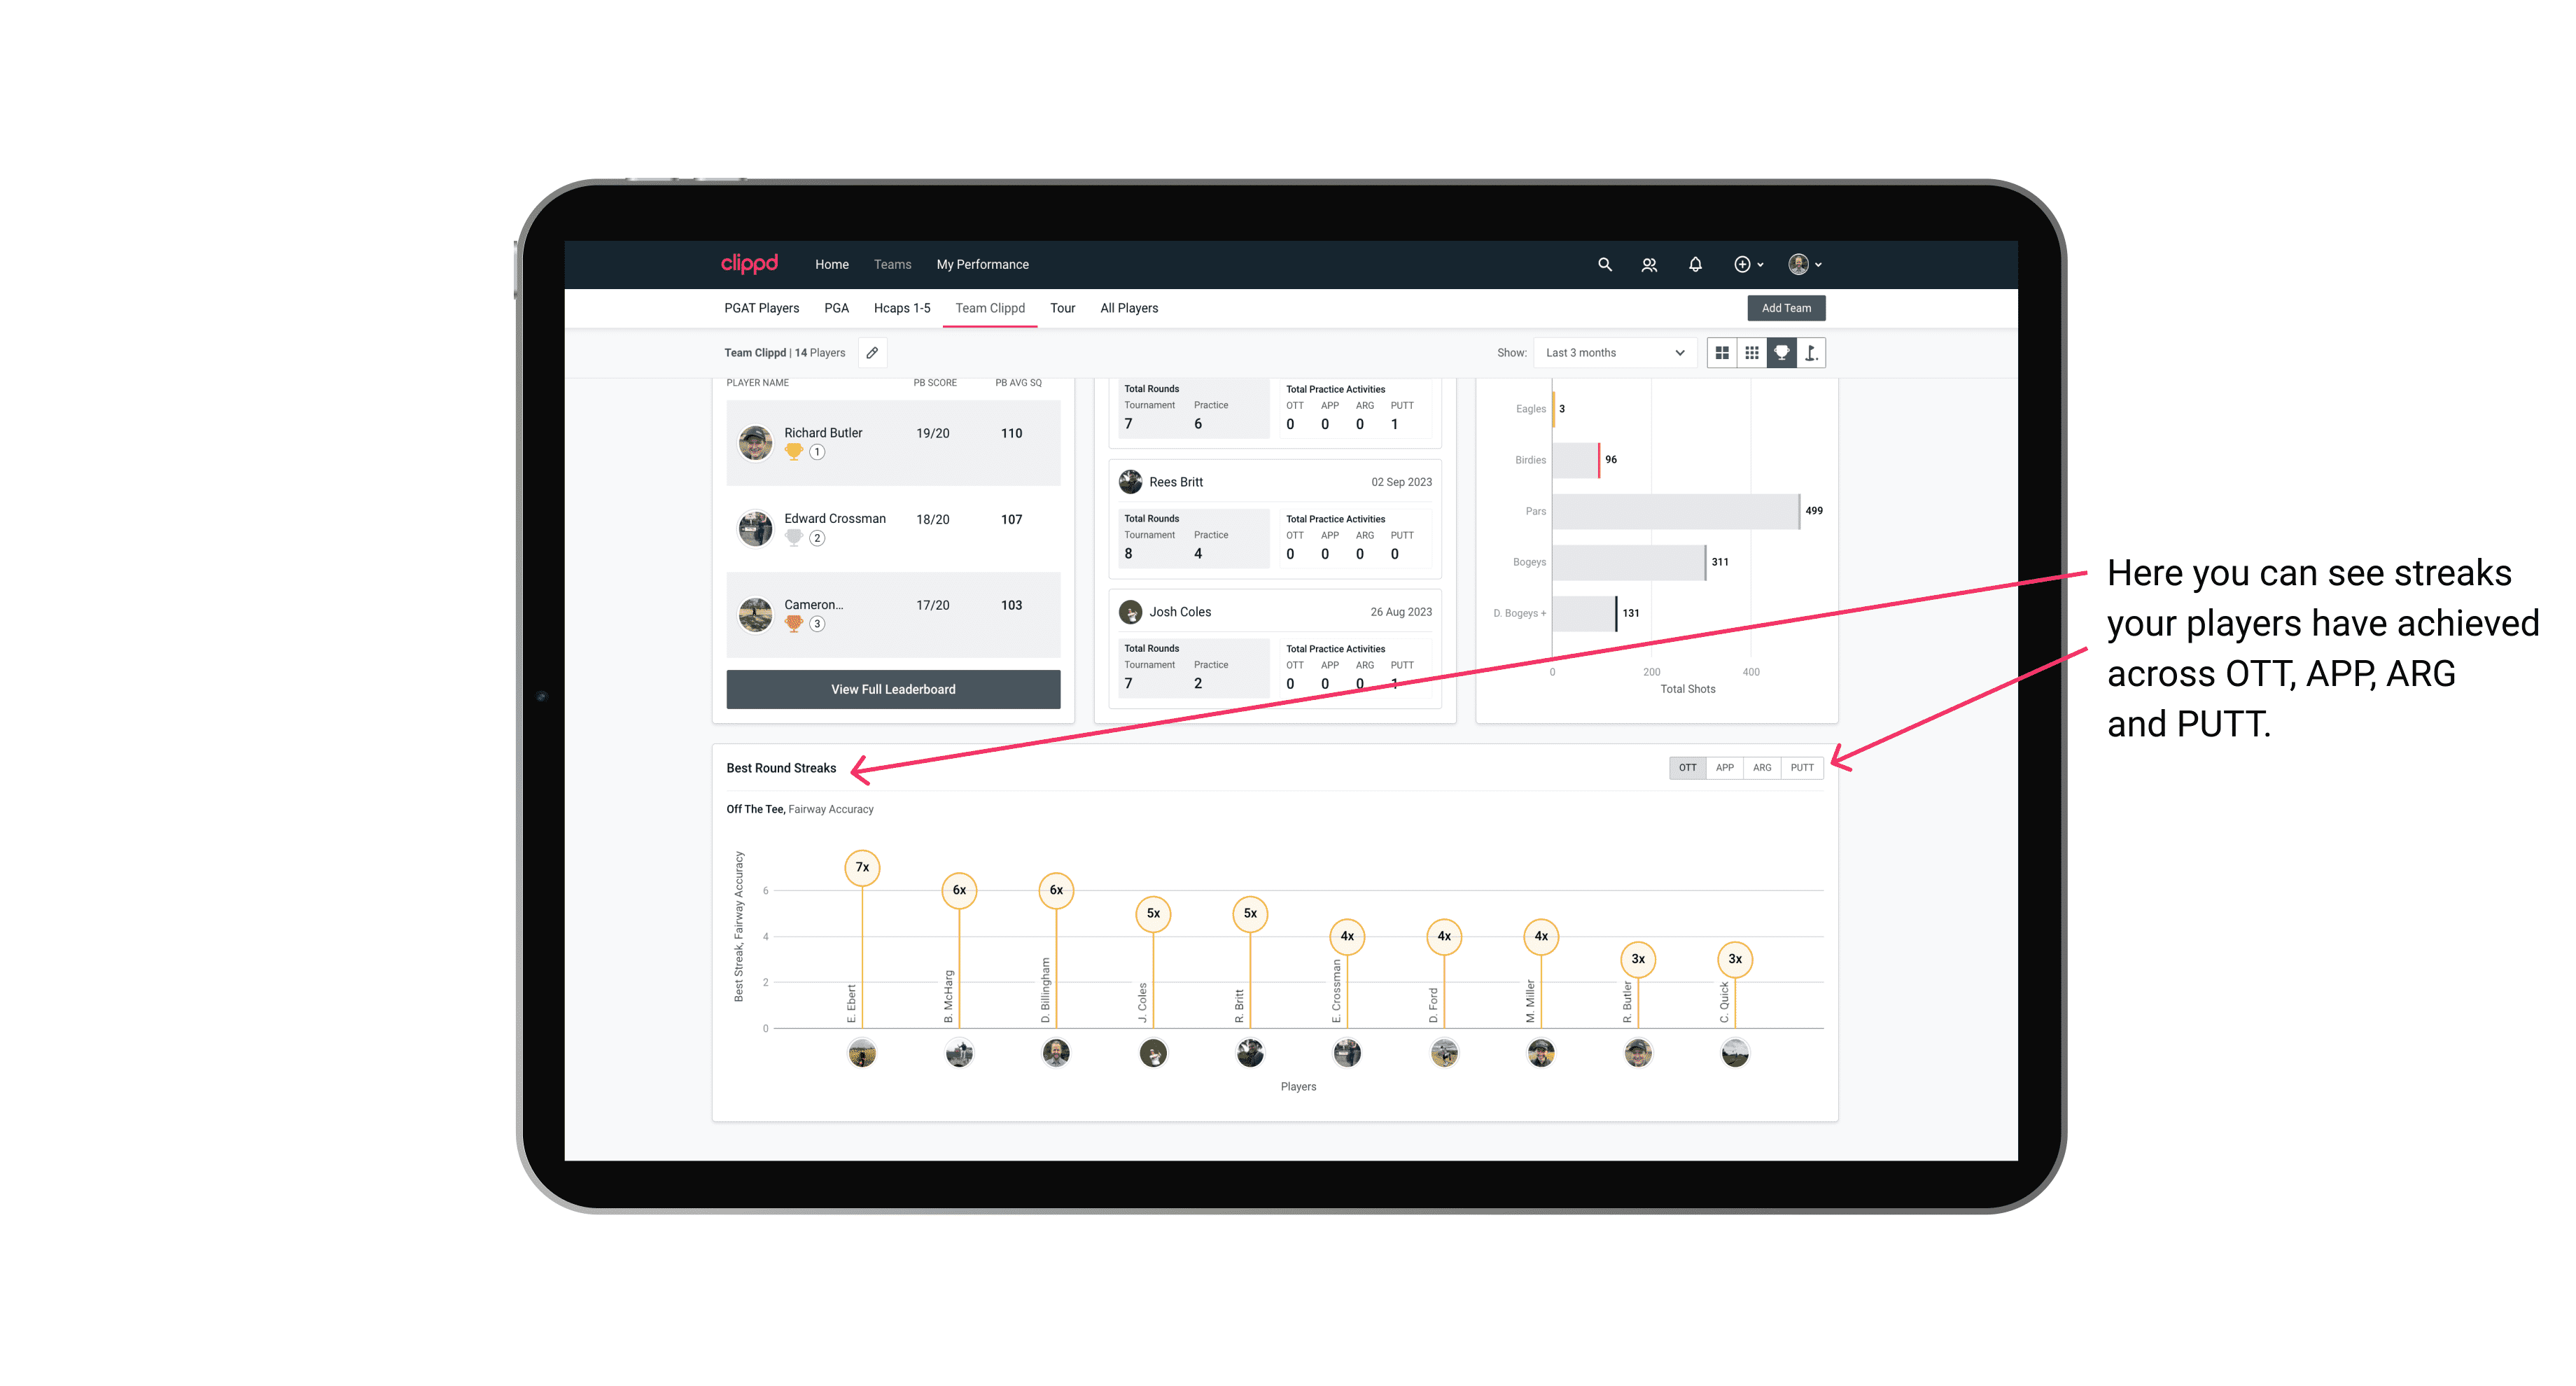Click the View Full Leaderboard button
This screenshot has width=2576, height=1386.
coord(892,689)
